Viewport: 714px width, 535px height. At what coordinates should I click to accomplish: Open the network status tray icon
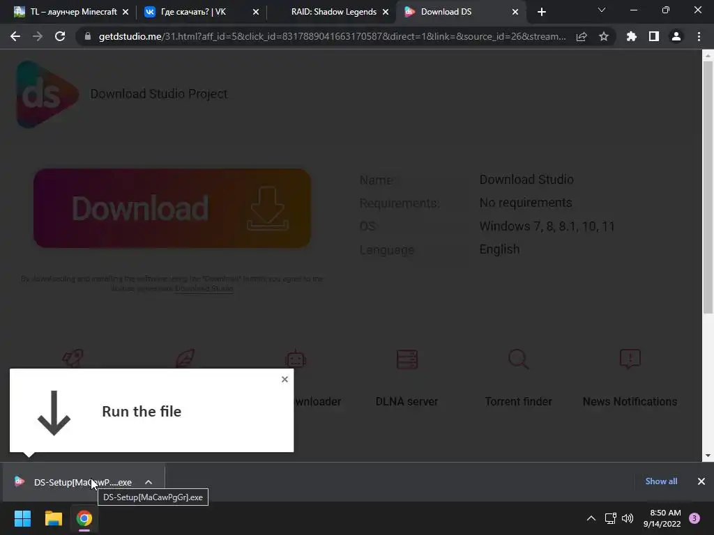pos(611,518)
